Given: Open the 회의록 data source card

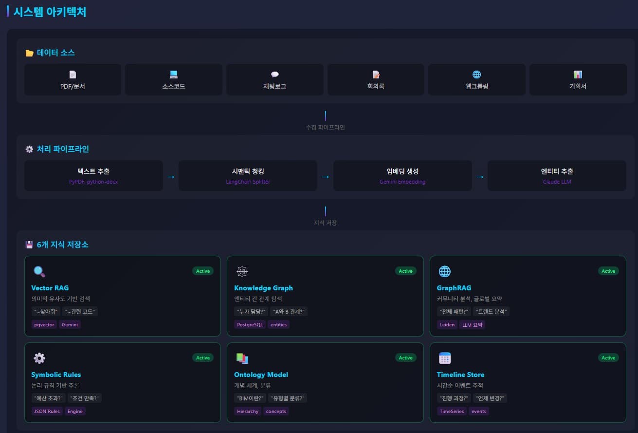Looking at the screenshot, I should pos(376,80).
